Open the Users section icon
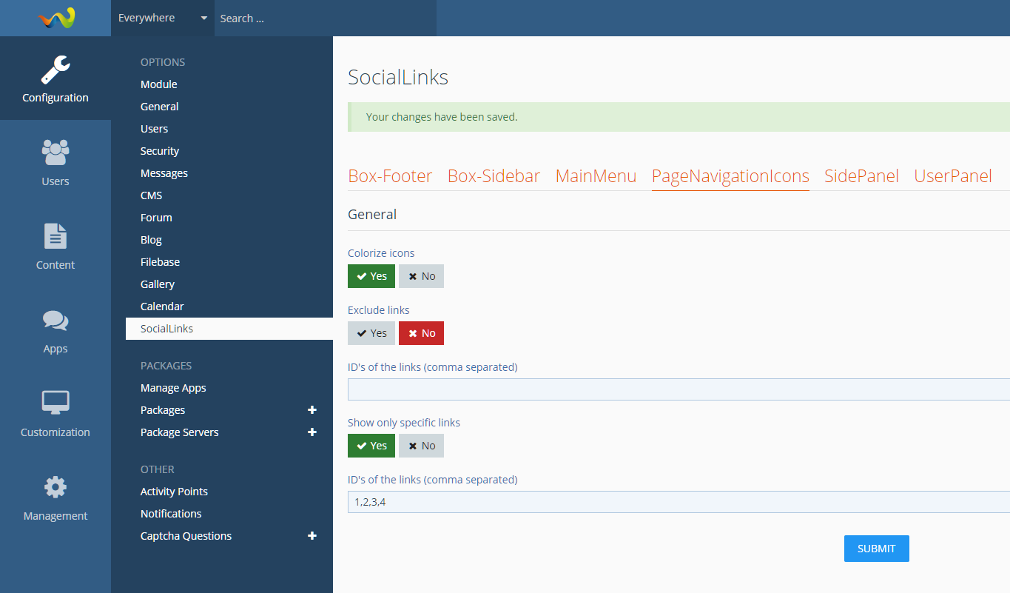The width and height of the screenshot is (1010, 593). [55, 162]
